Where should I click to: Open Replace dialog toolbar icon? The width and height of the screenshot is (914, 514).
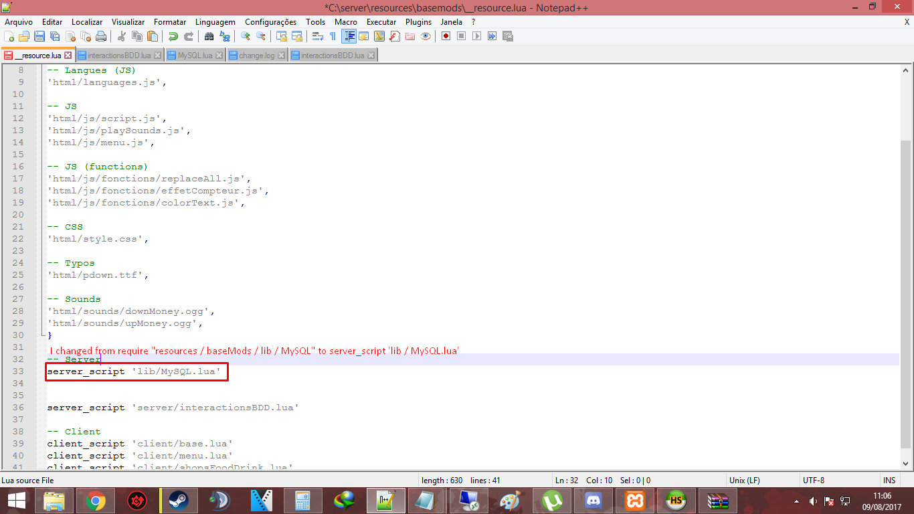[x=224, y=36]
